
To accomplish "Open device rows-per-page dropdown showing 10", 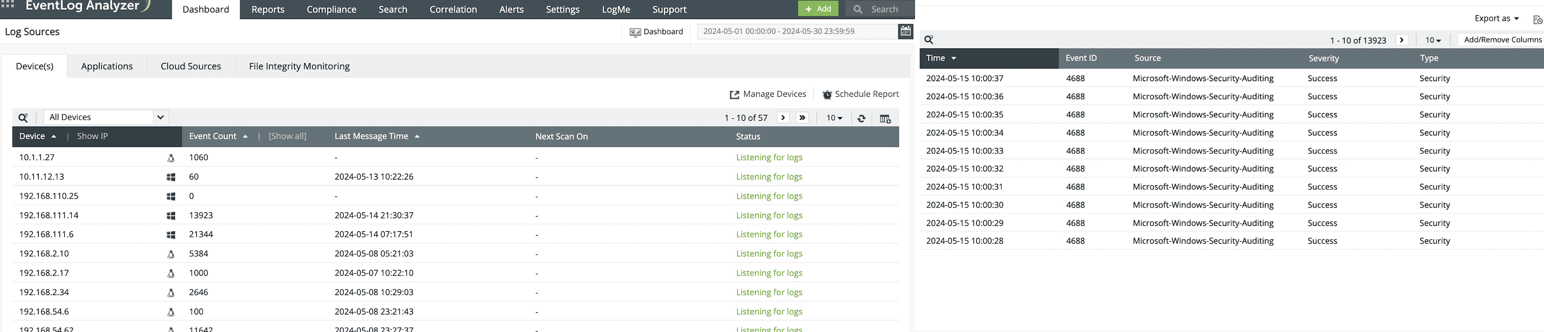I will coord(834,118).
